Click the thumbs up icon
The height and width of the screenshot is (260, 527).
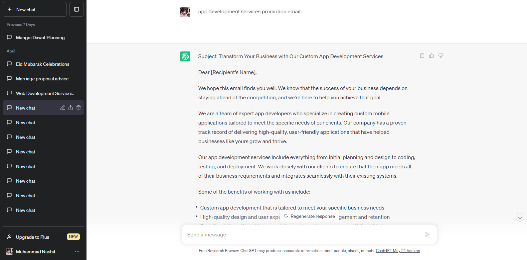pos(432,55)
